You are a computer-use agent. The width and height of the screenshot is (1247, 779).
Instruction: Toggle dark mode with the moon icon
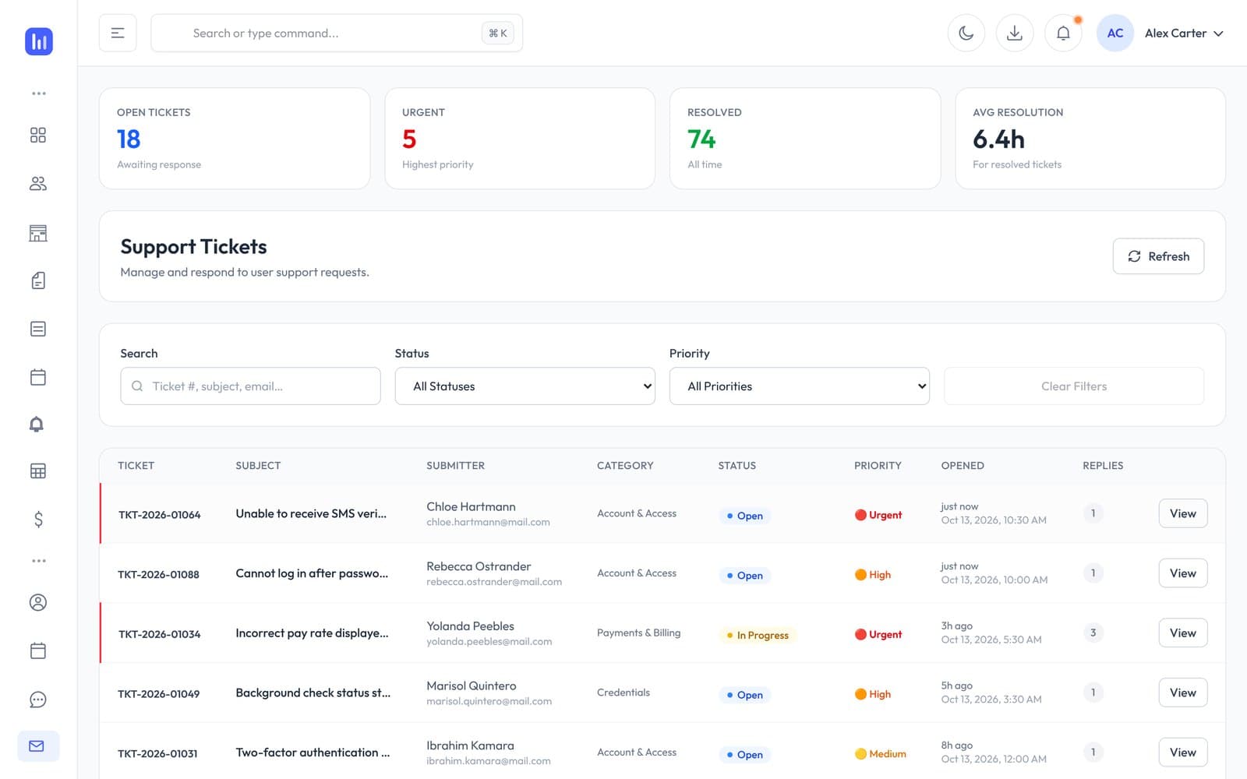(966, 33)
